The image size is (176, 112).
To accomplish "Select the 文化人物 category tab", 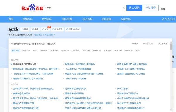I will (107, 50).
